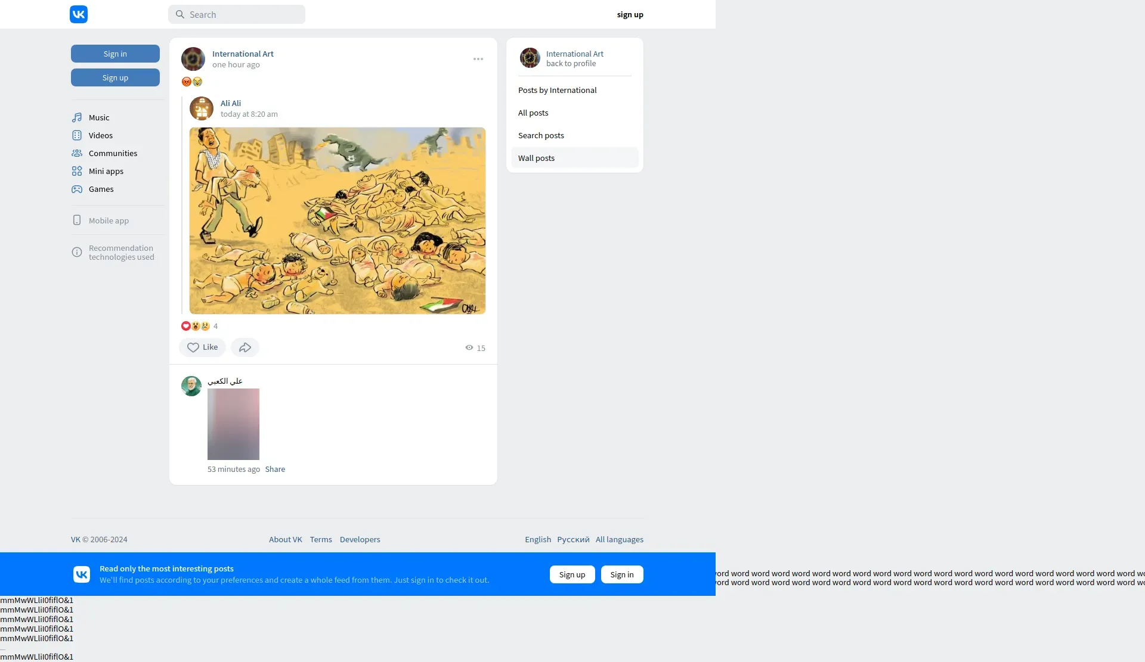This screenshot has height=662, width=1145.
Task: Open blurred image thumbnail in comment
Action: click(x=233, y=424)
